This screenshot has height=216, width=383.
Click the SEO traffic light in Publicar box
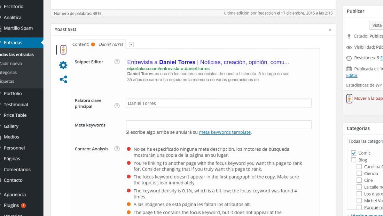[349, 98]
